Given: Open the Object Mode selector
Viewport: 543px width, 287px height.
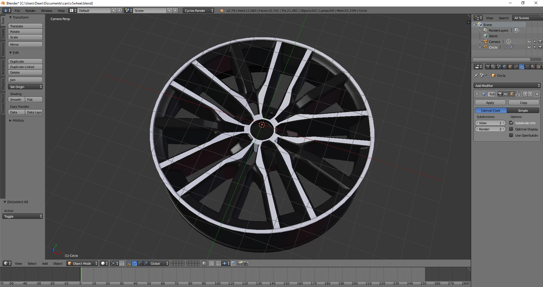Looking at the screenshot, I should tap(82, 263).
